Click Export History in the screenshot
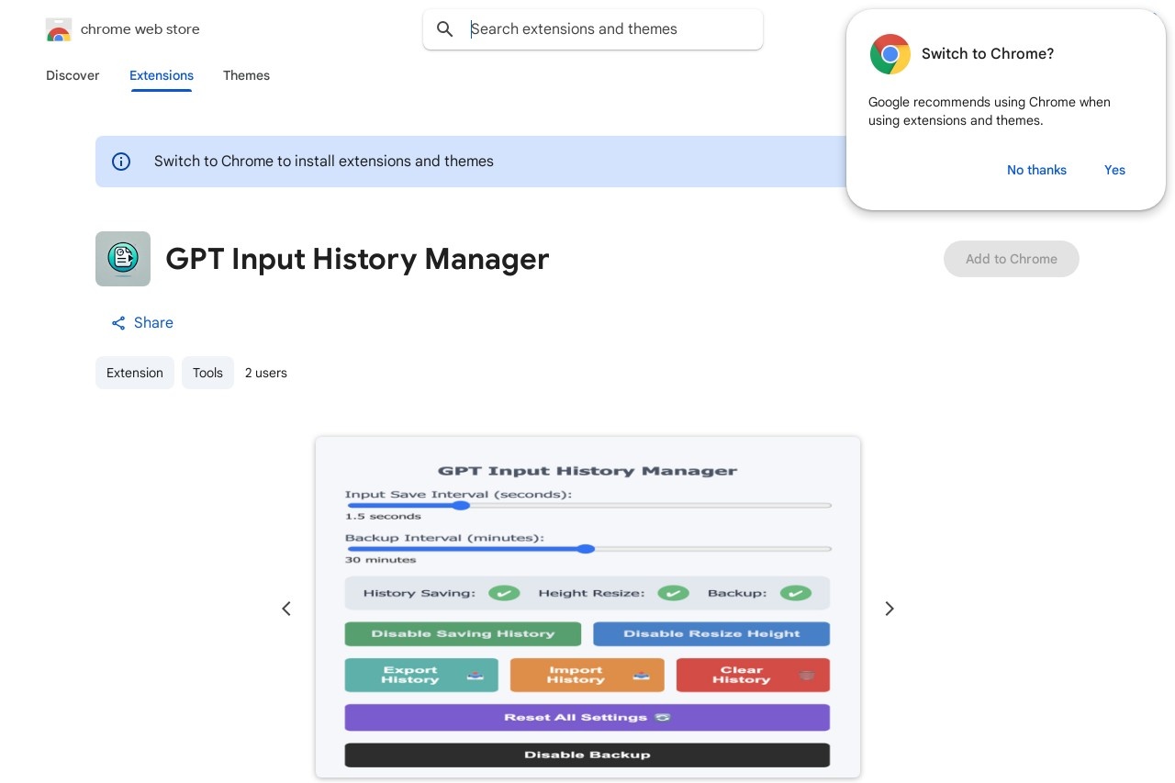 pyautogui.click(x=421, y=675)
